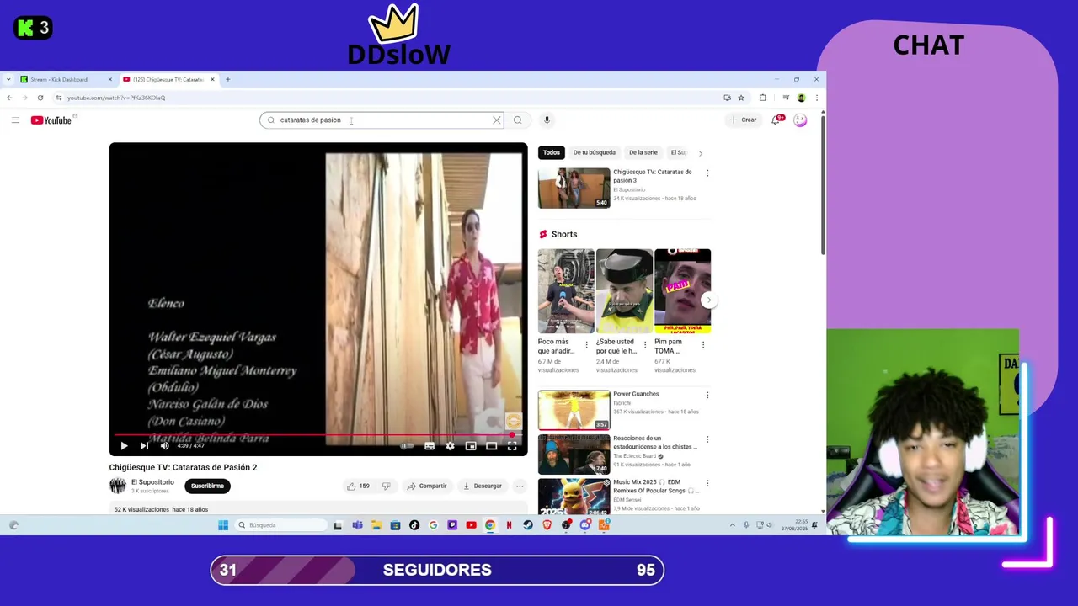Open options for Poco más que añadir short
Screen dimensions: 1078x606
(587, 345)
